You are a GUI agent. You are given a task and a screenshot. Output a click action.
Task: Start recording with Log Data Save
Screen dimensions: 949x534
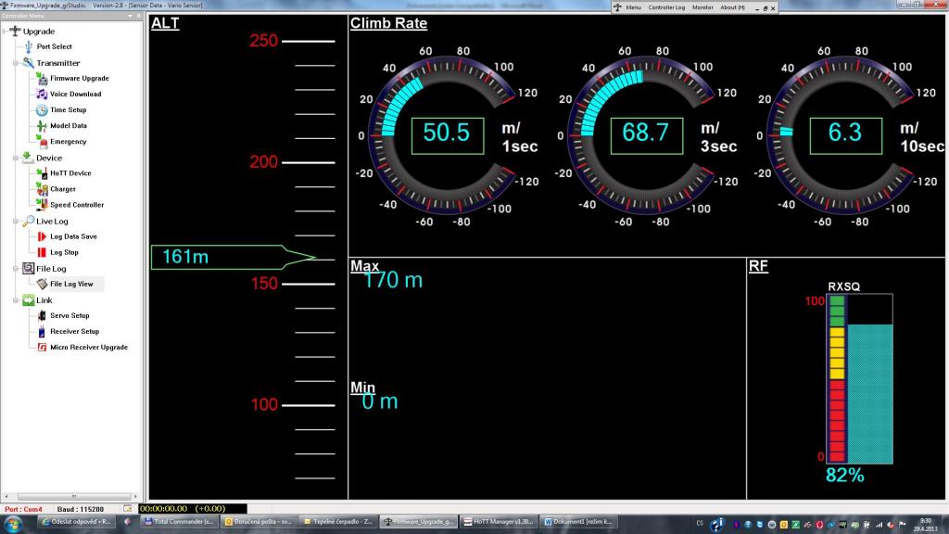tap(73, 236)
